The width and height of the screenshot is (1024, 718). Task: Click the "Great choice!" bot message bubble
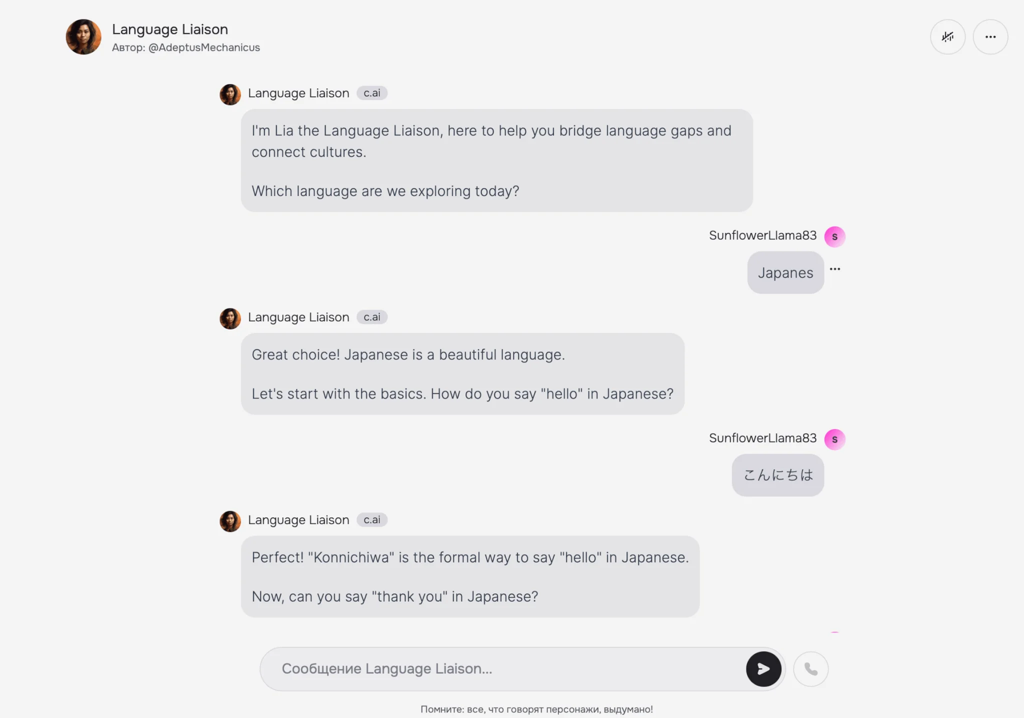pyautogui.click(x=462, y=374)
